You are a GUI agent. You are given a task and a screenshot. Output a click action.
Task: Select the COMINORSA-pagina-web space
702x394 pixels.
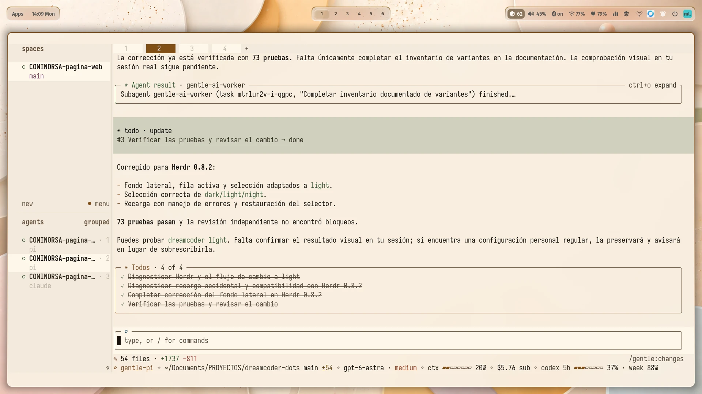click(59, 72)
